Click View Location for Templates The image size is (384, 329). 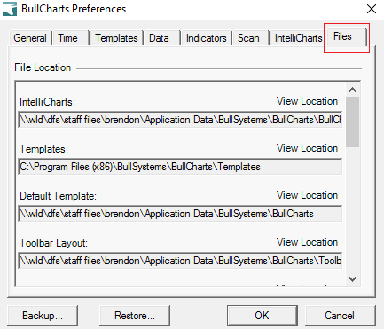(x=307, y=148)
